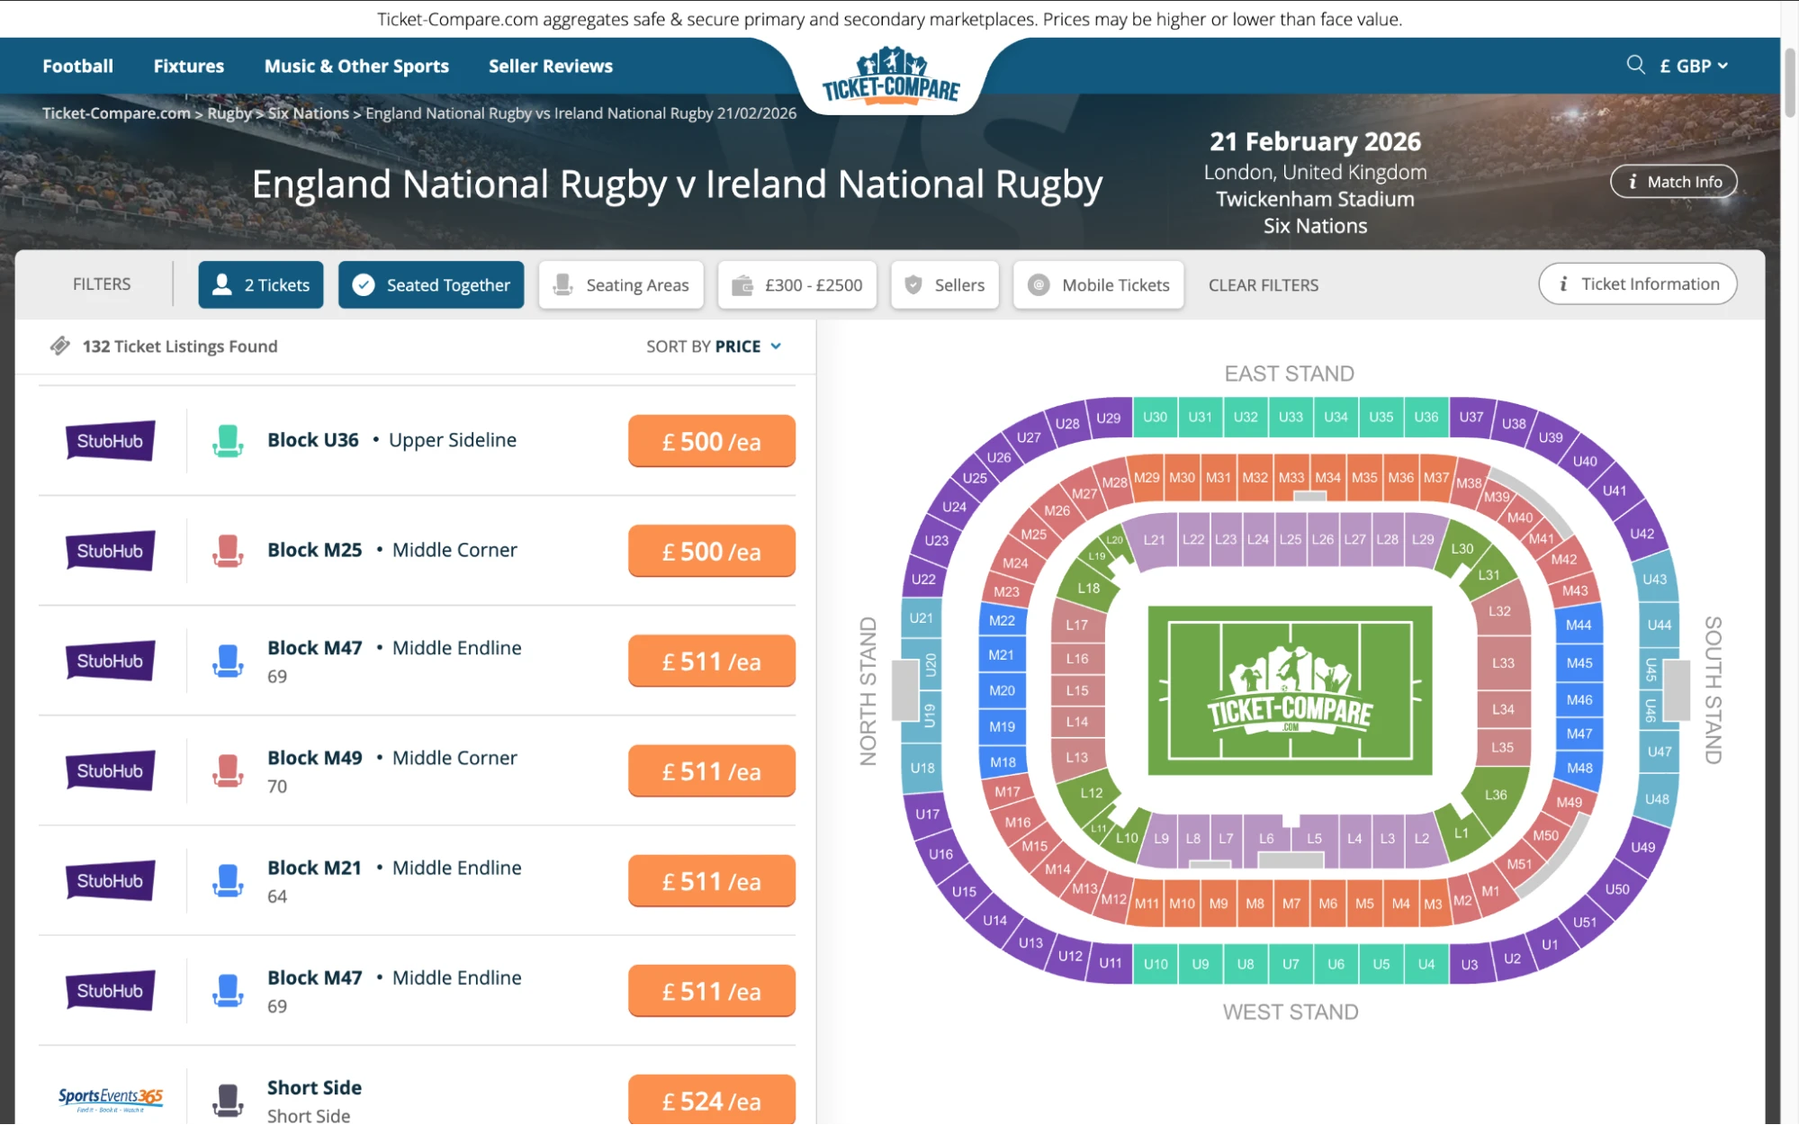Click the mobile icon on Mobile Tickets filter
The width and height of the screenshot is (1799, 1125).
pos(1038,284)
